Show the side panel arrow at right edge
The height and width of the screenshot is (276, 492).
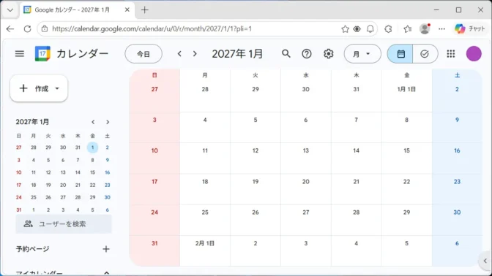coord(485,261)
